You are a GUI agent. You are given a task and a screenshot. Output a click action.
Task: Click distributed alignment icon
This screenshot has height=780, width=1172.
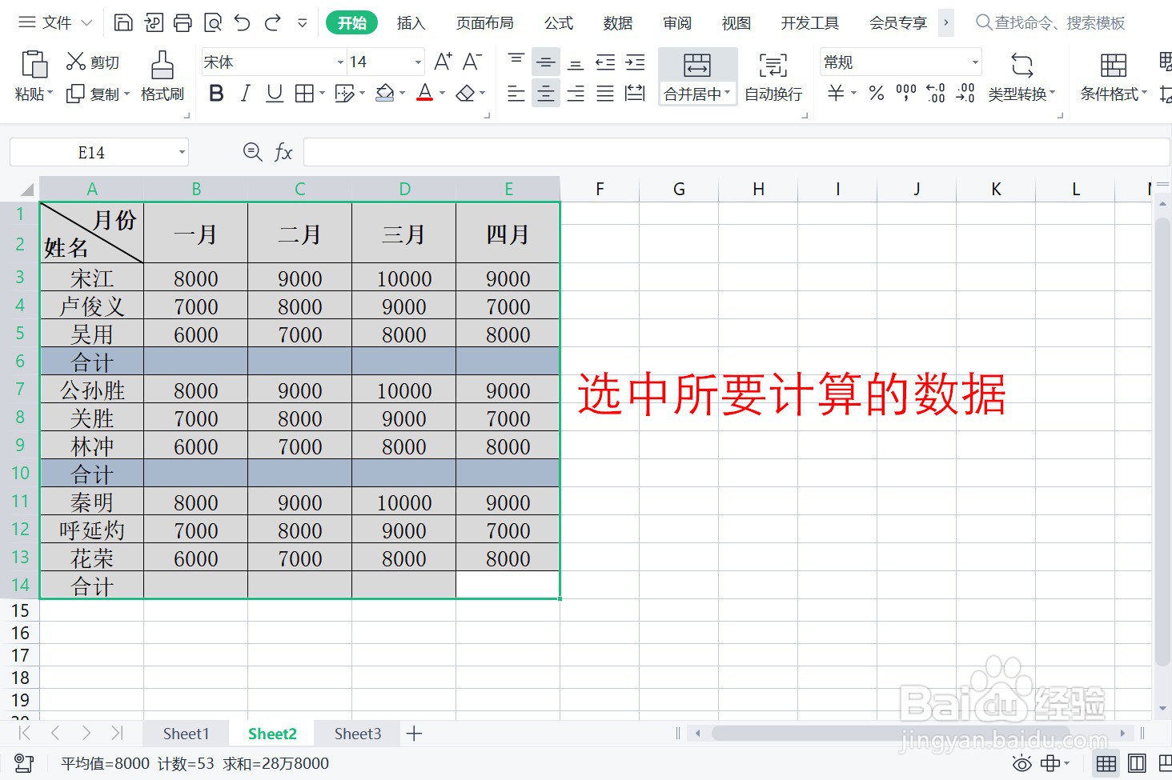(x=635, y=94)
